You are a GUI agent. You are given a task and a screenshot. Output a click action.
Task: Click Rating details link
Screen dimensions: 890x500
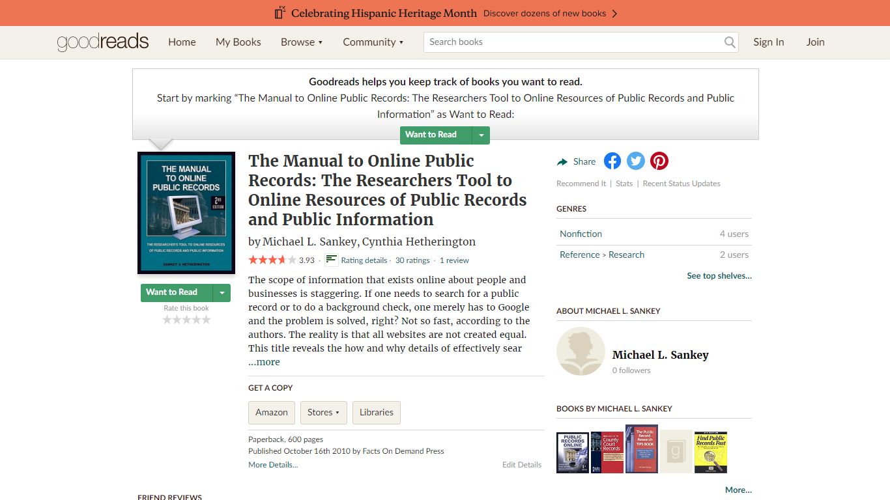pyautogui.click(x=364, y=260)
